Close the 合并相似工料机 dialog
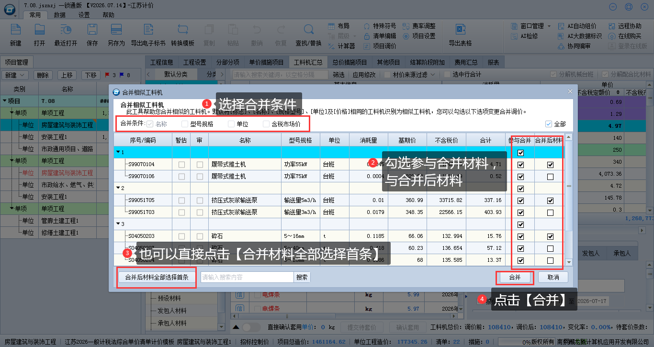Image resolution: width=654 pixels, height=347 pixels. [x=570, y=91]
